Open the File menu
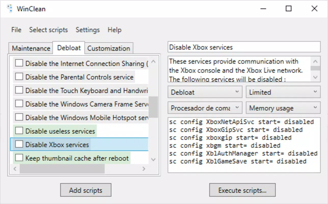 coord(16,30)
